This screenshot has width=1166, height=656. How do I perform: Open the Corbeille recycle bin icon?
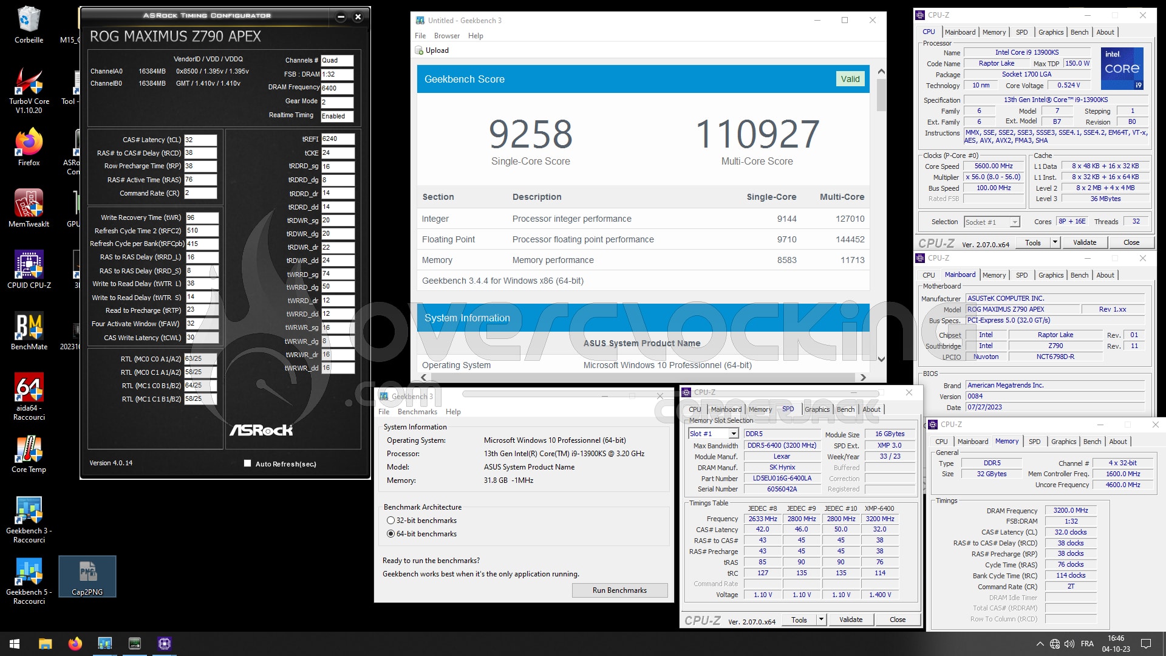(29, 25)
